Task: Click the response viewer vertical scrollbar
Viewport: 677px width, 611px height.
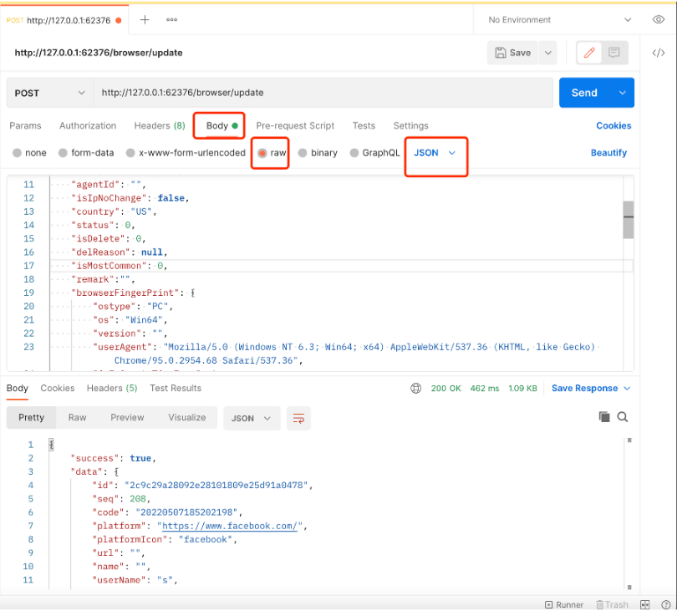Action: 629,514
